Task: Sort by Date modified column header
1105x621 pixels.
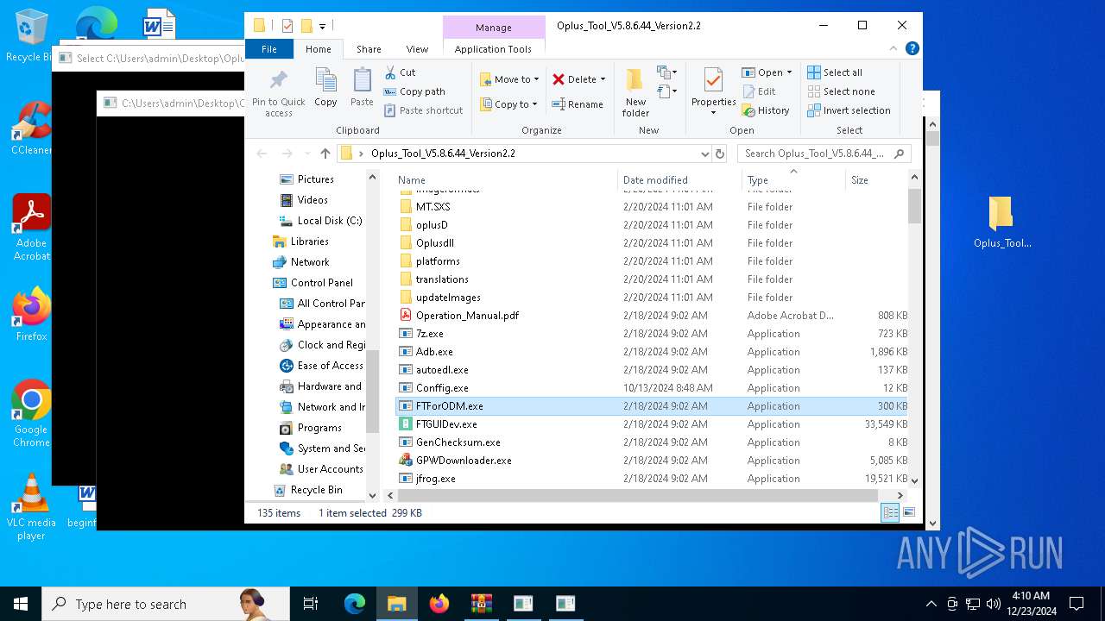Action: tap(679, 180)
